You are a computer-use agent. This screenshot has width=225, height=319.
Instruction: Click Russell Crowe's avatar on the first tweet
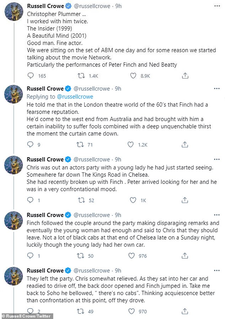pos(14,13)
